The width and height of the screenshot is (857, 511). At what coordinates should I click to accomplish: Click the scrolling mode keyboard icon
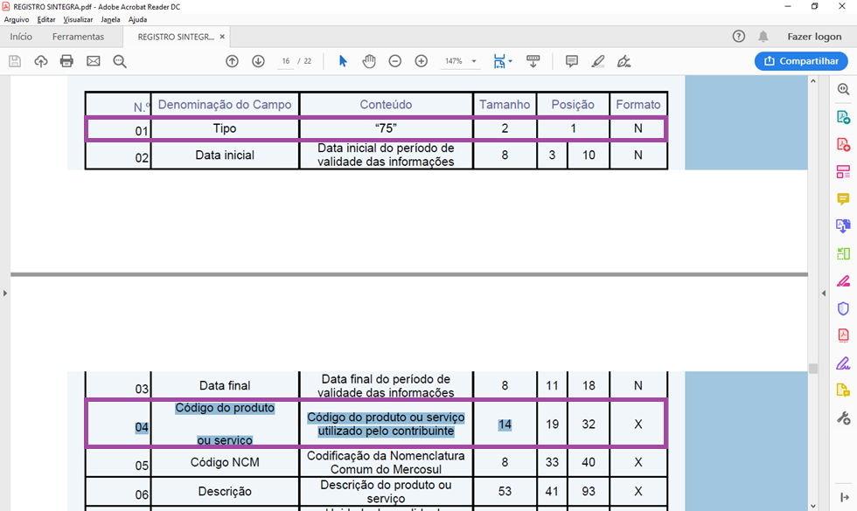[533, 61]
